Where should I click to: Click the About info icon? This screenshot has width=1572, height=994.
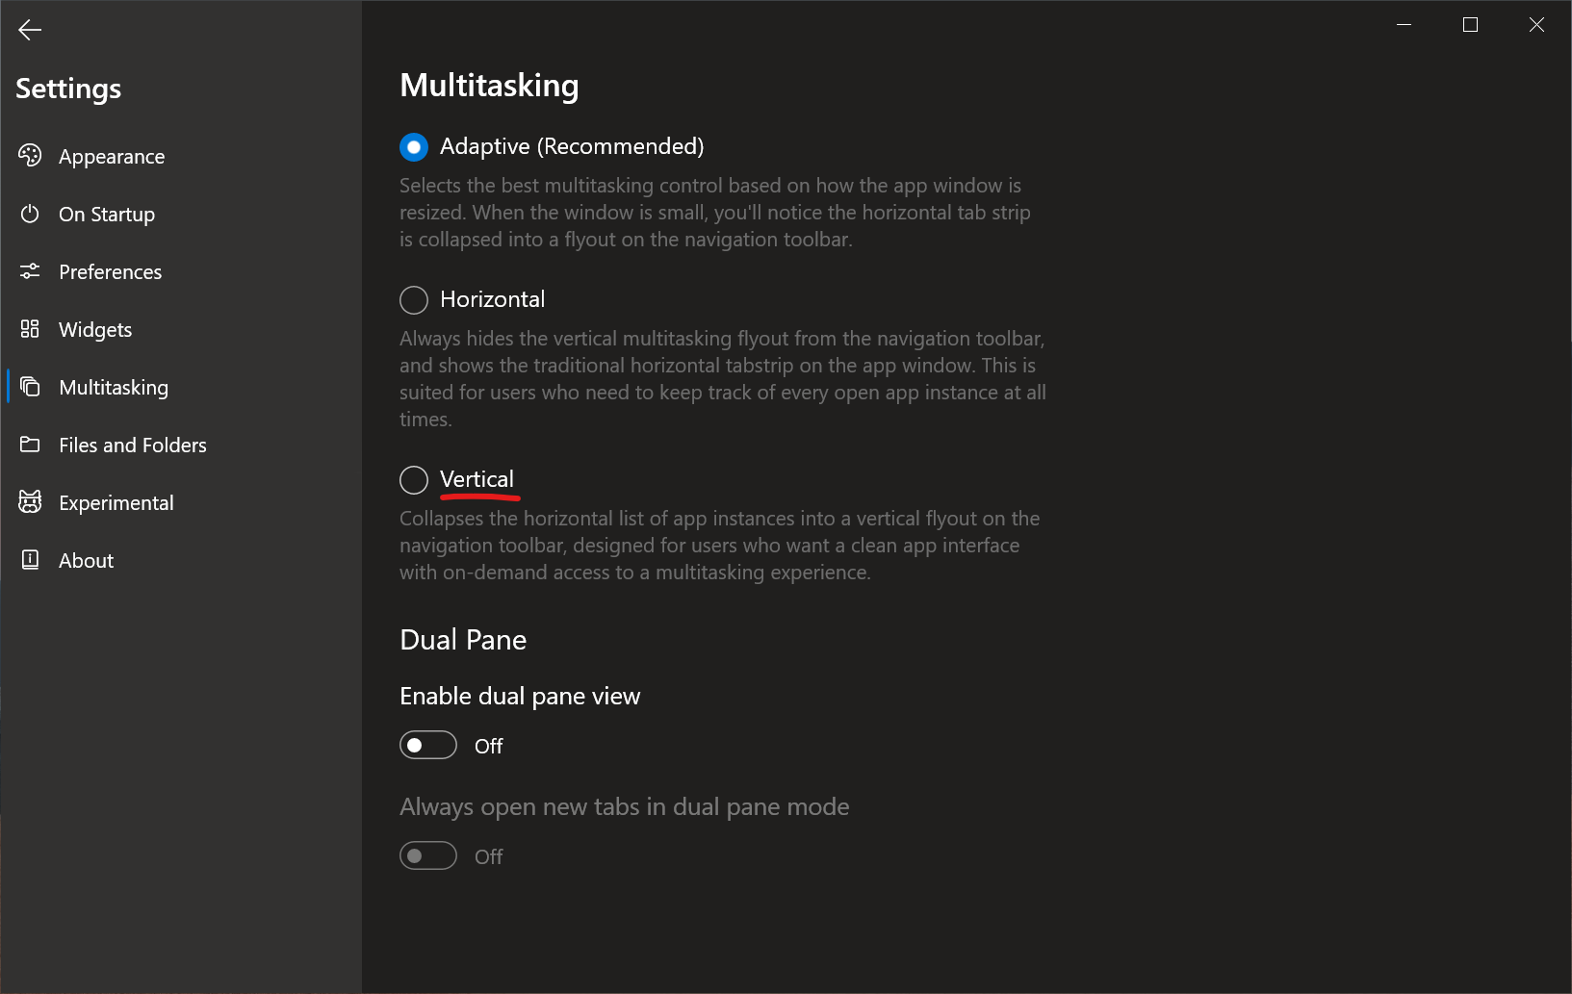[30, 560]
